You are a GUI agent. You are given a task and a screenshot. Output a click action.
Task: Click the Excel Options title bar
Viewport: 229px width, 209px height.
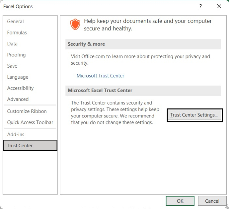(98, 7)
